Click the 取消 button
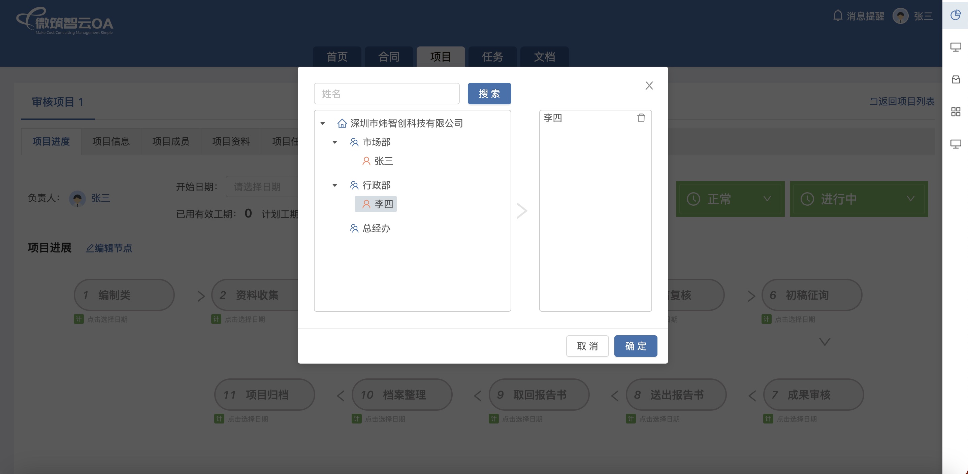The height and width of the screenshot is (474, 968). [587, 346]
